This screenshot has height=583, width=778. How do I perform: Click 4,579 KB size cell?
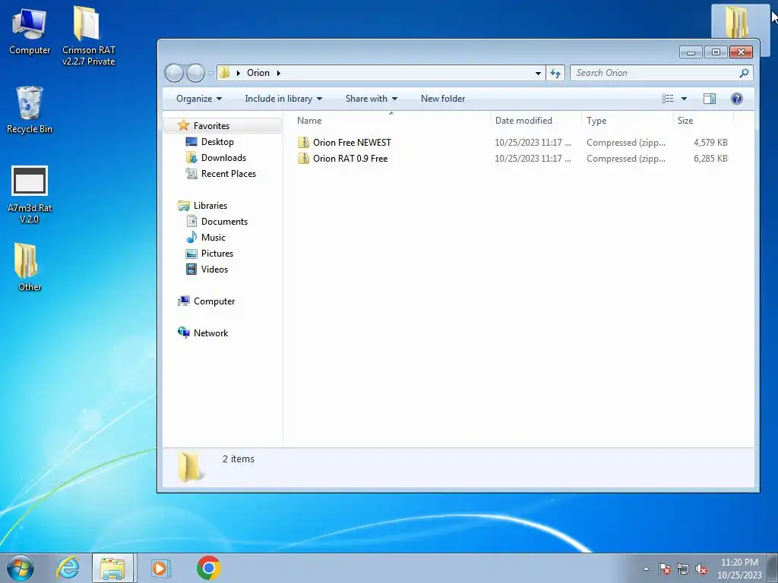[x=710, y=143]
